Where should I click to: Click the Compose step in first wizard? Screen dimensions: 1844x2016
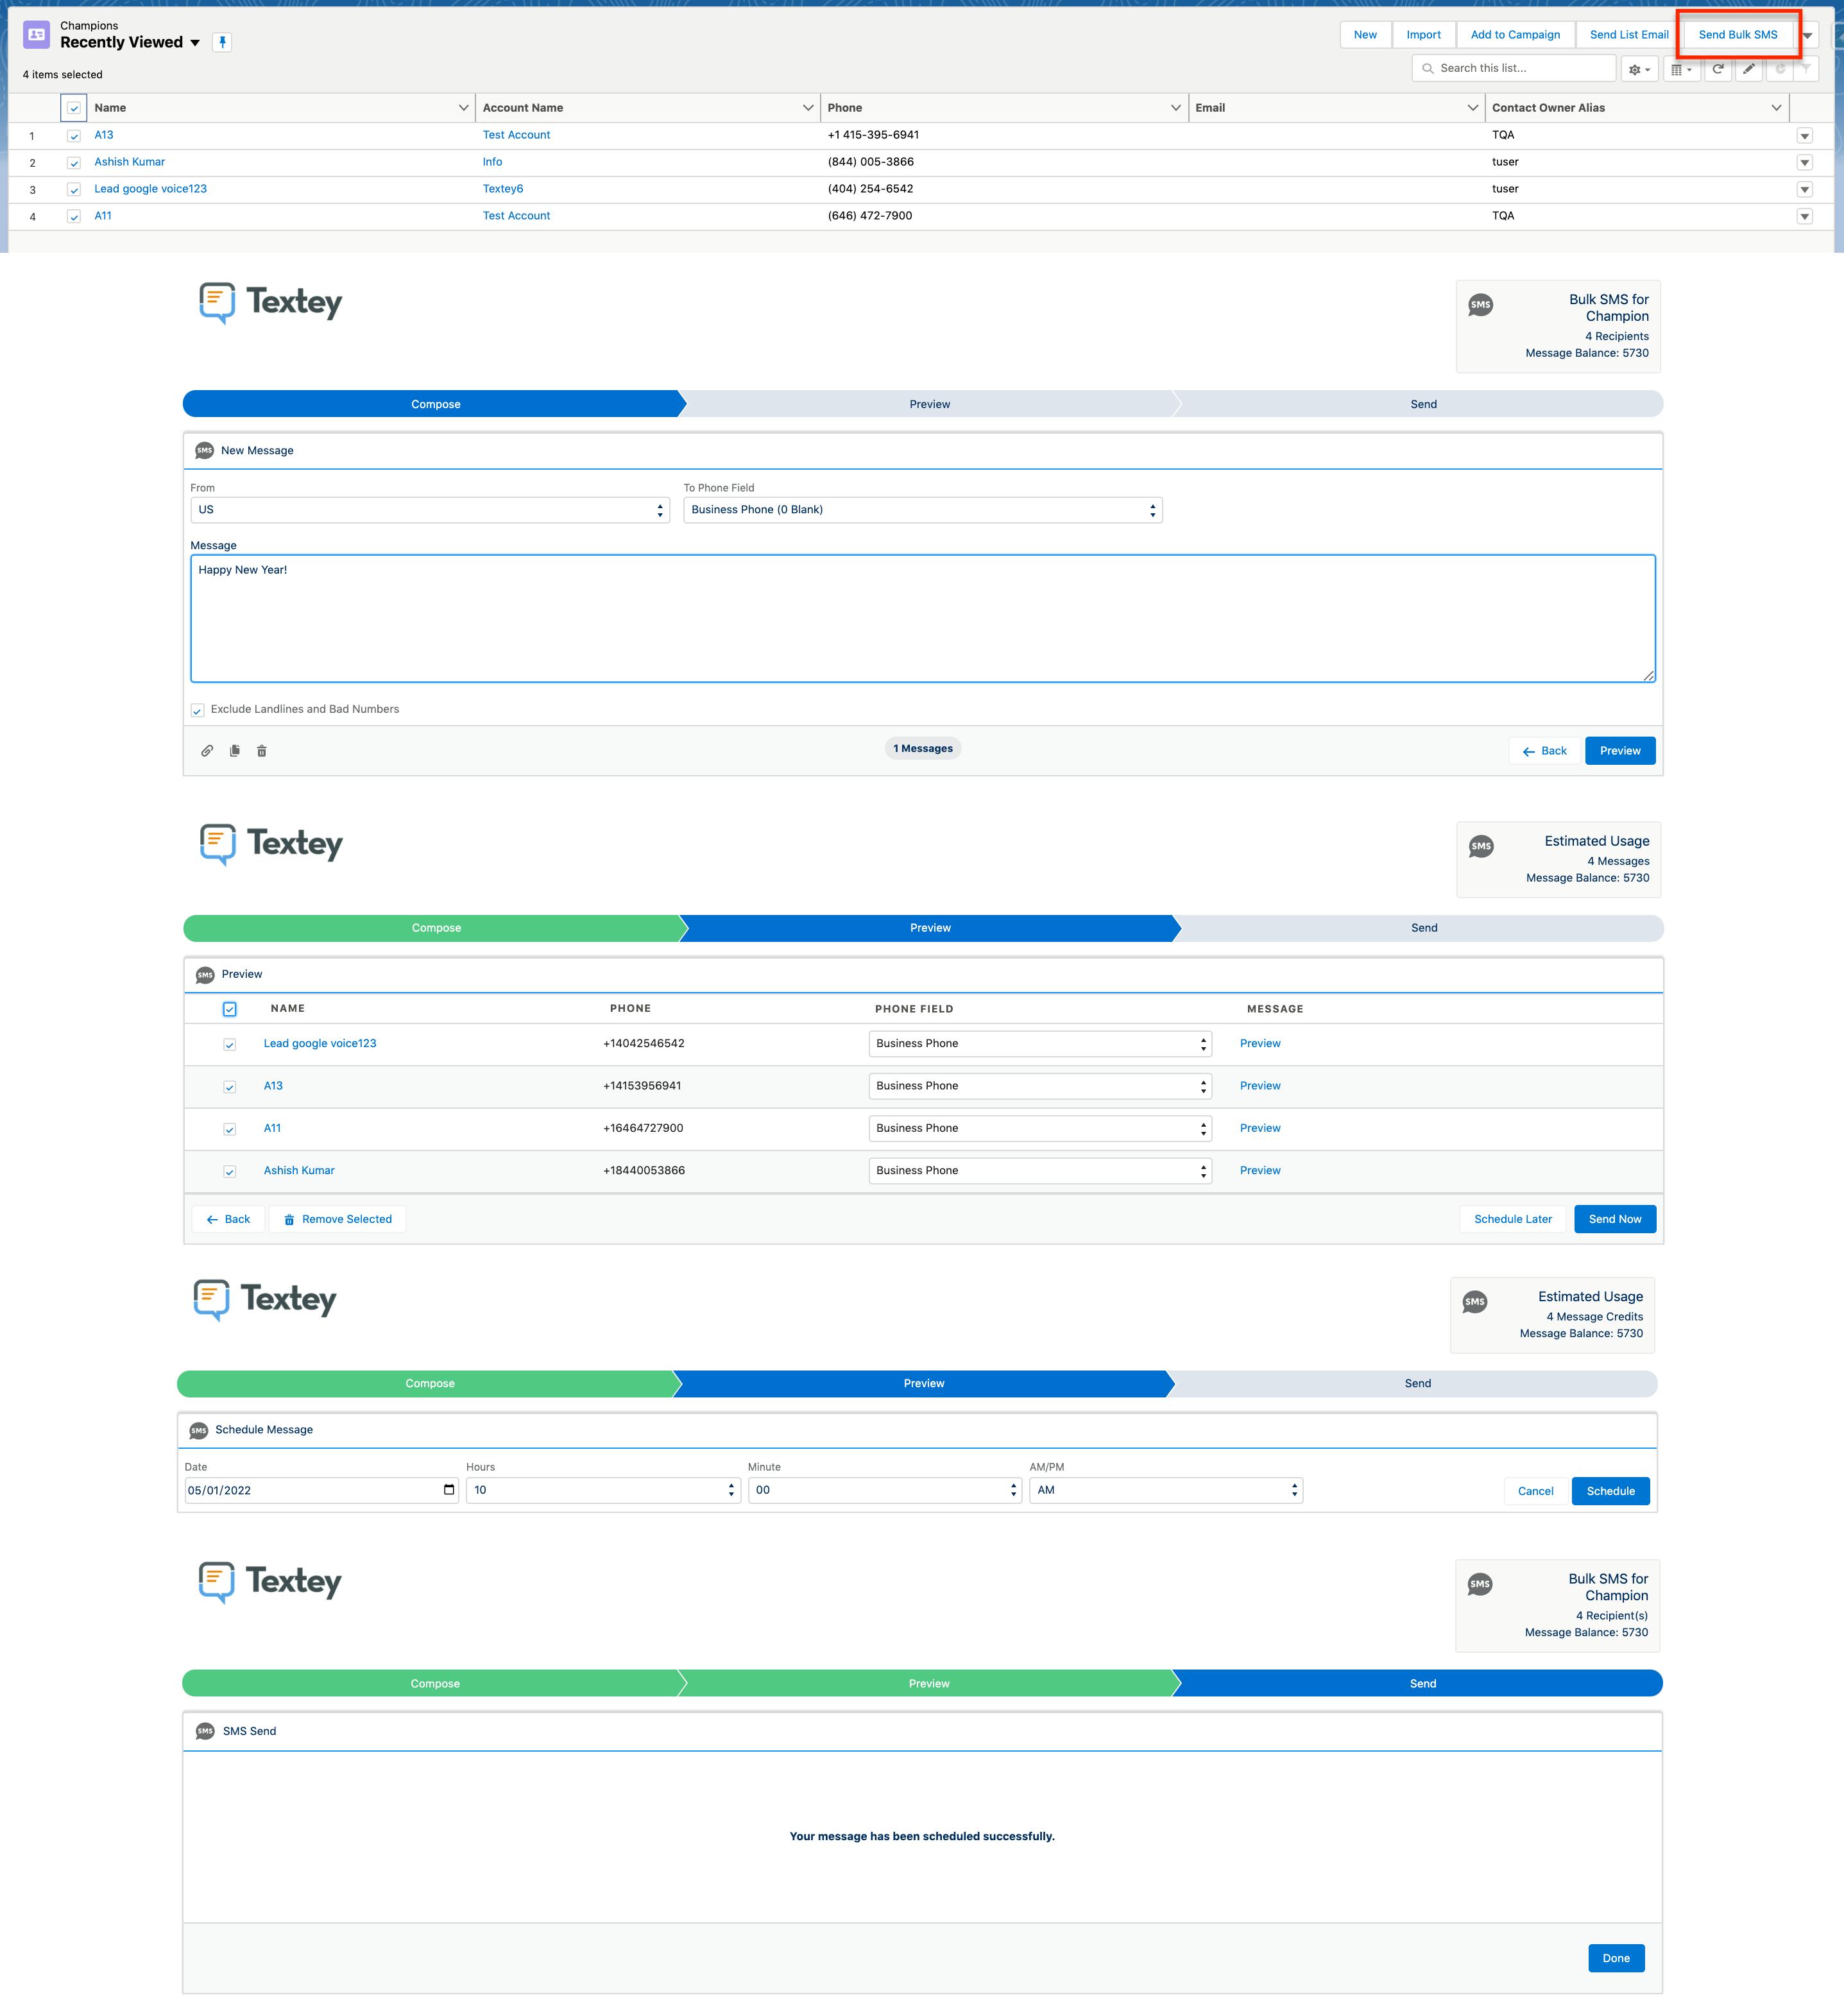click(x=435, y=404)
